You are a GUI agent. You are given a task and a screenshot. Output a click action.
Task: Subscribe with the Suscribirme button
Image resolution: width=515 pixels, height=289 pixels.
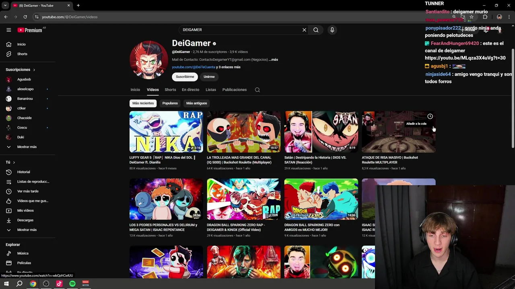click(x=185, y=77)
